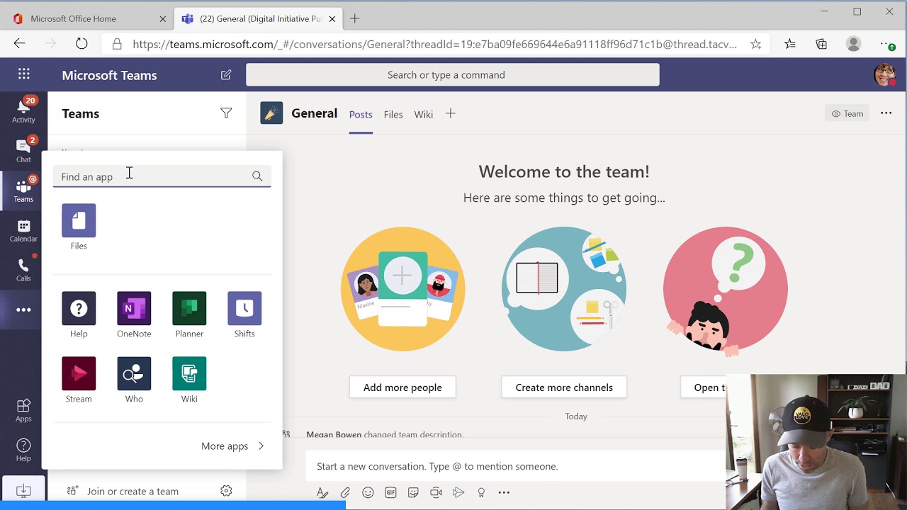
Task: Start a Meet now video call
Action: [x=436, y=492]
